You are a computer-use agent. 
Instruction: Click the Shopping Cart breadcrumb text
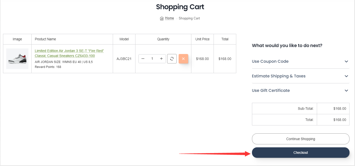pyautogui.click(x=189, y=18)
